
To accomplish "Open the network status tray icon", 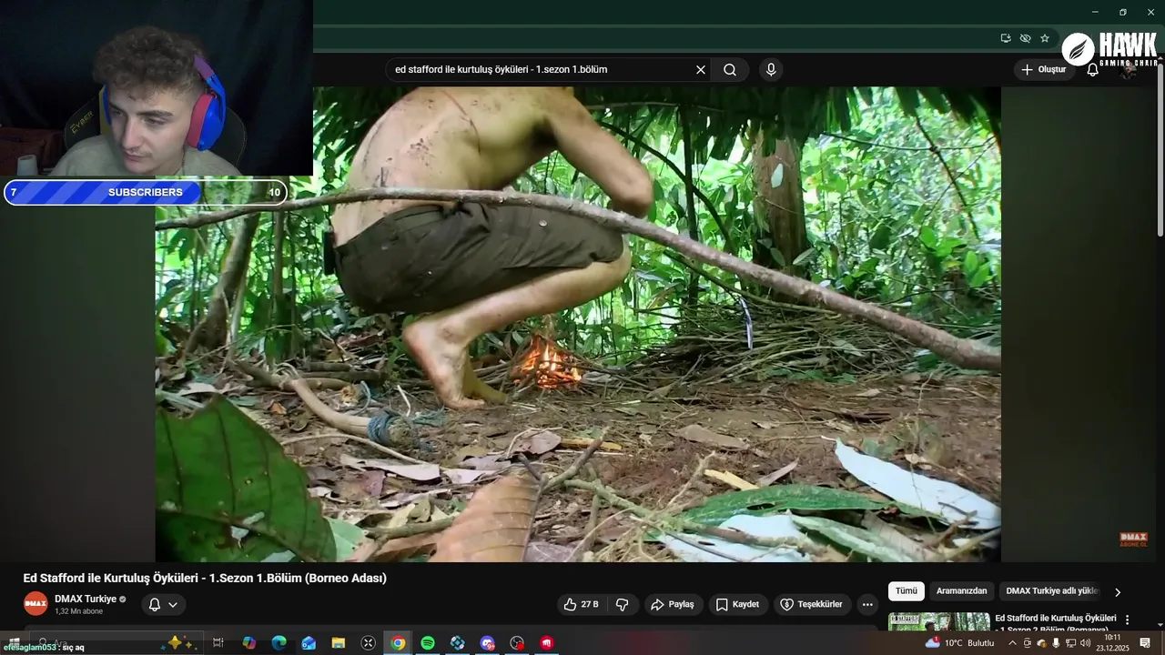I will [1070, 643].
